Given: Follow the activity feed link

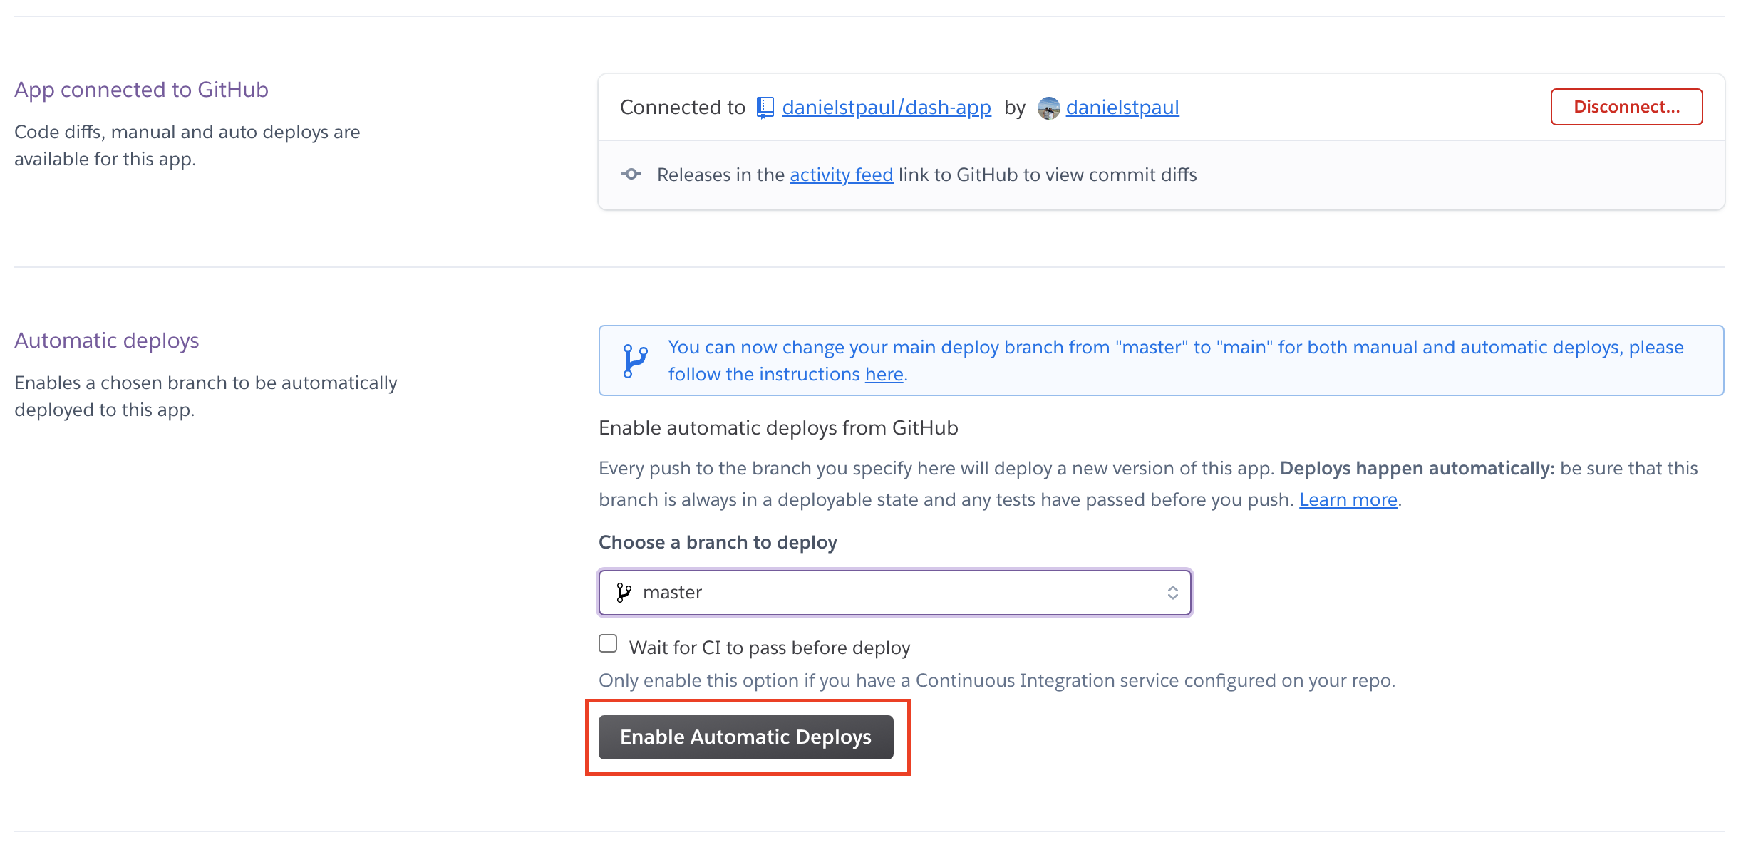Looking at the screenshot, I should (841, 175).
